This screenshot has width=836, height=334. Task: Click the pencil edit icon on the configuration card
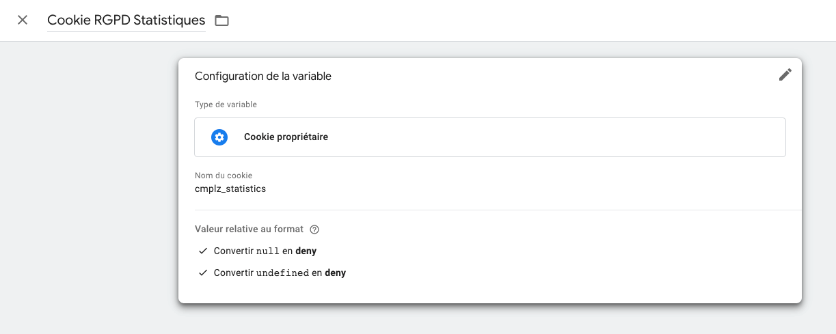click(x=785, y=75)
